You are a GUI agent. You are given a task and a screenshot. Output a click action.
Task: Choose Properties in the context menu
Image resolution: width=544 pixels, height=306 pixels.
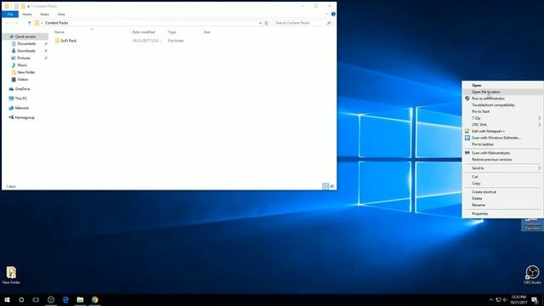tap(503, 213)
